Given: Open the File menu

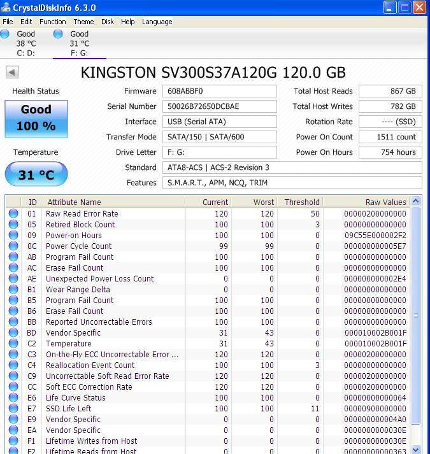Looking at the screenshot, I should click(8, 22).
